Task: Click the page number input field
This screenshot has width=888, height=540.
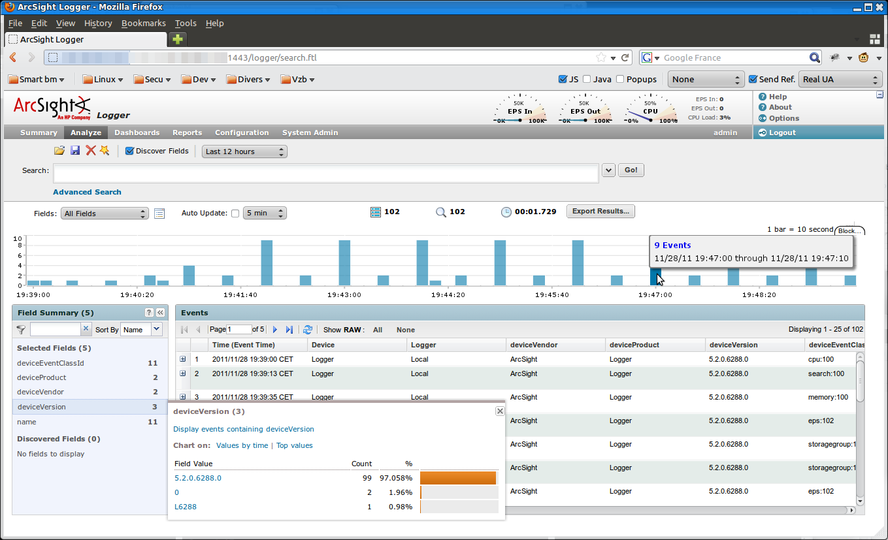Action: click(239, 330)
